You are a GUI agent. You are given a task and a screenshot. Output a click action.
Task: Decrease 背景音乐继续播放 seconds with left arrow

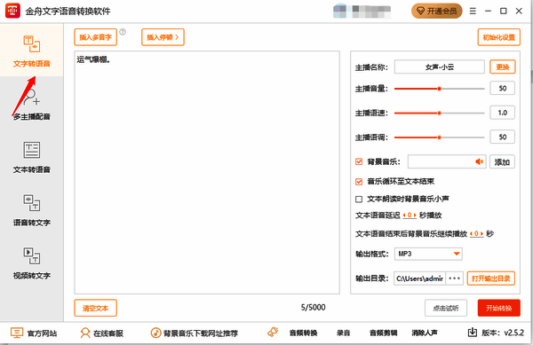pos(472,234)
